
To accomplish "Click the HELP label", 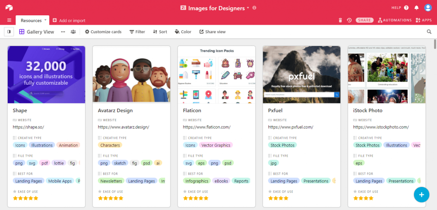I will point(396,8).
